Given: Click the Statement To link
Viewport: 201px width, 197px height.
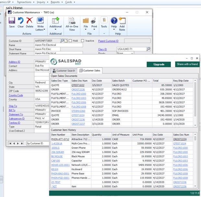Looking at the screenshot, I should pos(16,114).
